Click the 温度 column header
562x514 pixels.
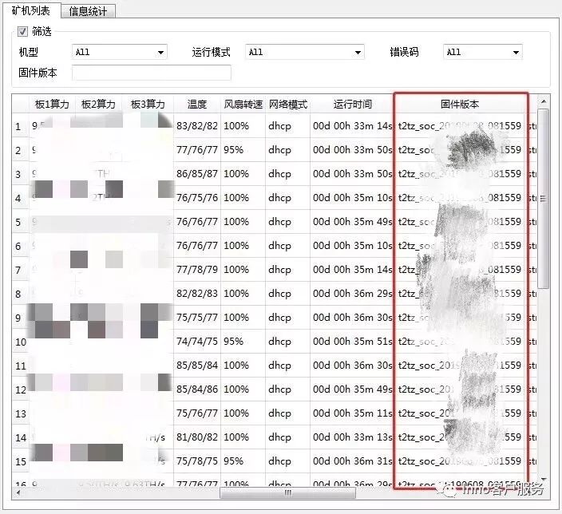(x=196, y=105)
